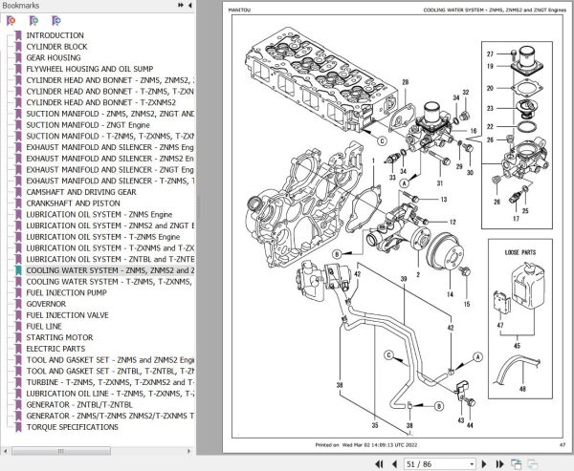Screen dimensions: 574x471
Task: Open FUEL LINE bookmark
Action: tap(44, 327)
